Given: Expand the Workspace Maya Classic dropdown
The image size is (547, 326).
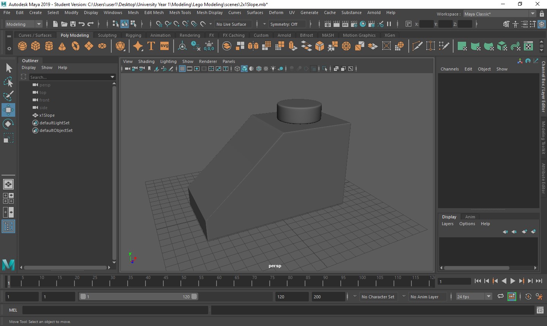Looking at the screenshot, I should (x=533, y=14).
